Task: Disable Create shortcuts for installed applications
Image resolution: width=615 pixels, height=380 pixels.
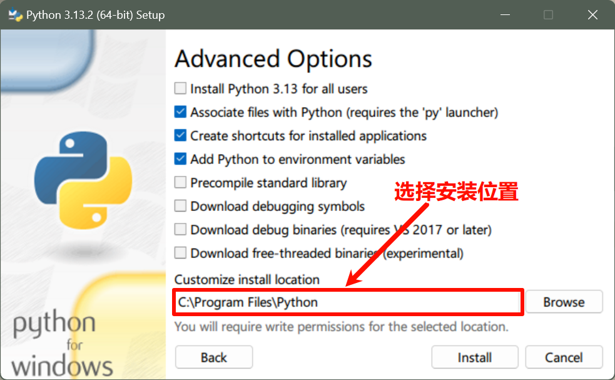Action: tap(180, 136)
